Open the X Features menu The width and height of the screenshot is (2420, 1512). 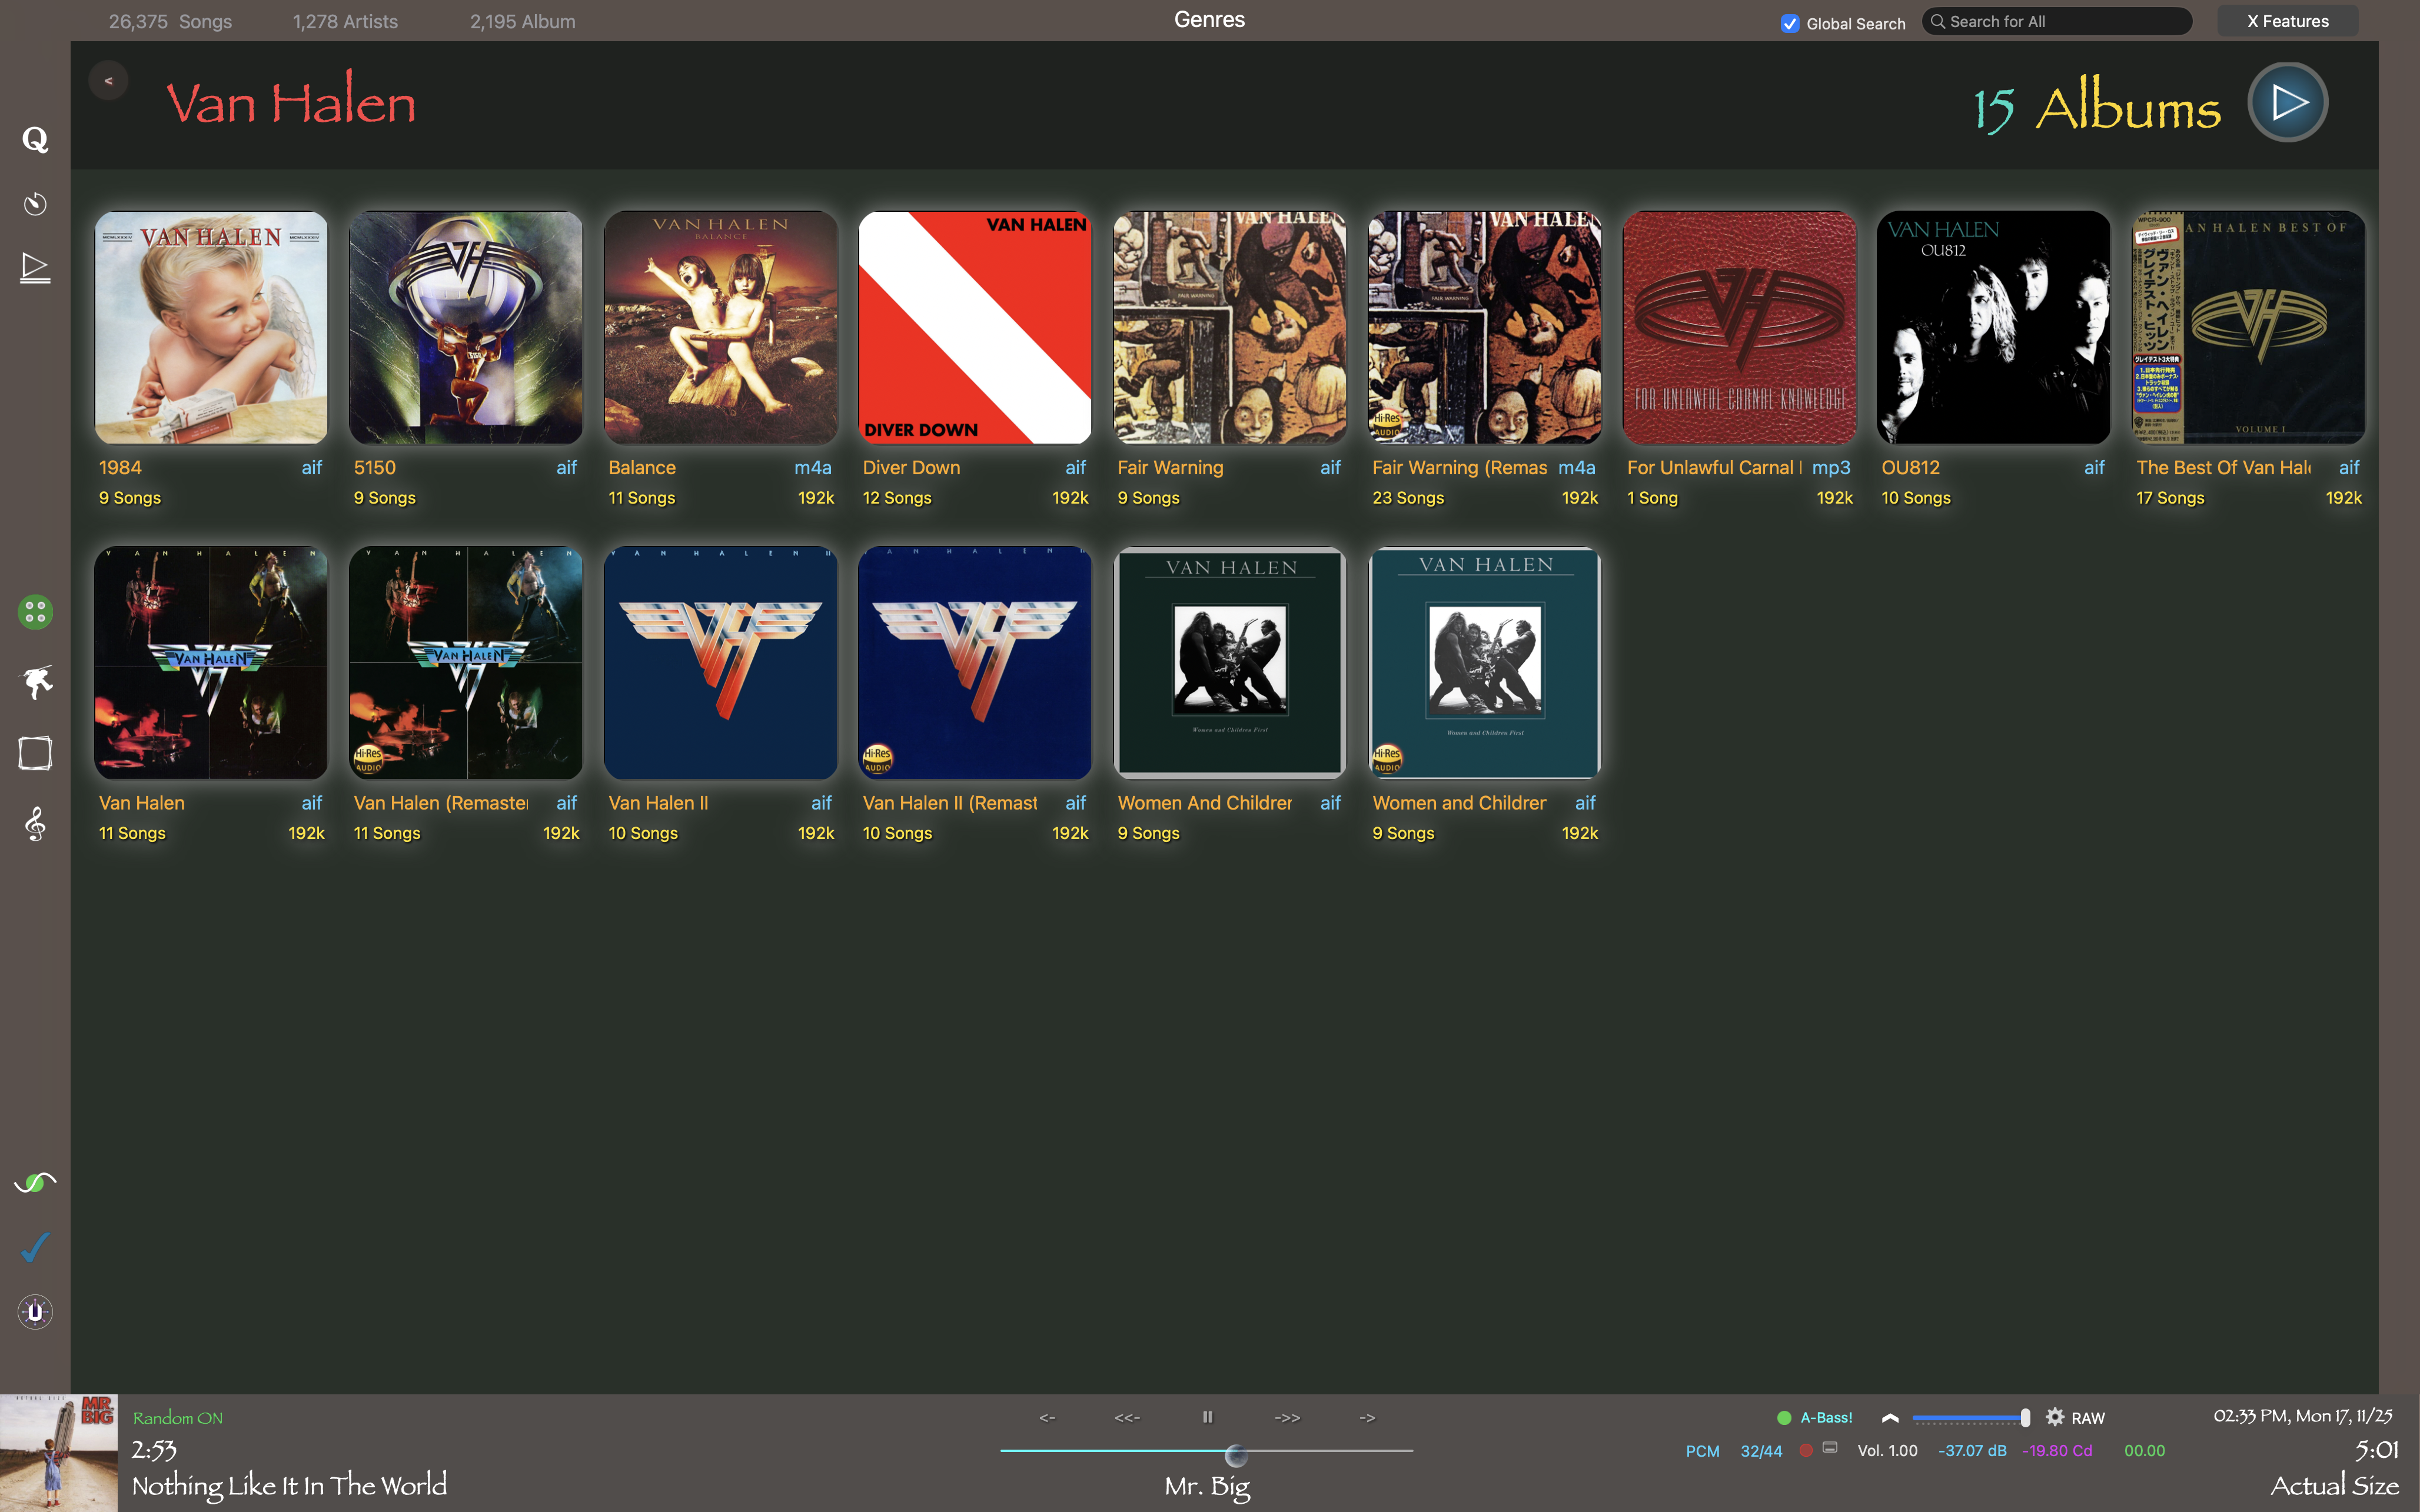click(2287, 21)
